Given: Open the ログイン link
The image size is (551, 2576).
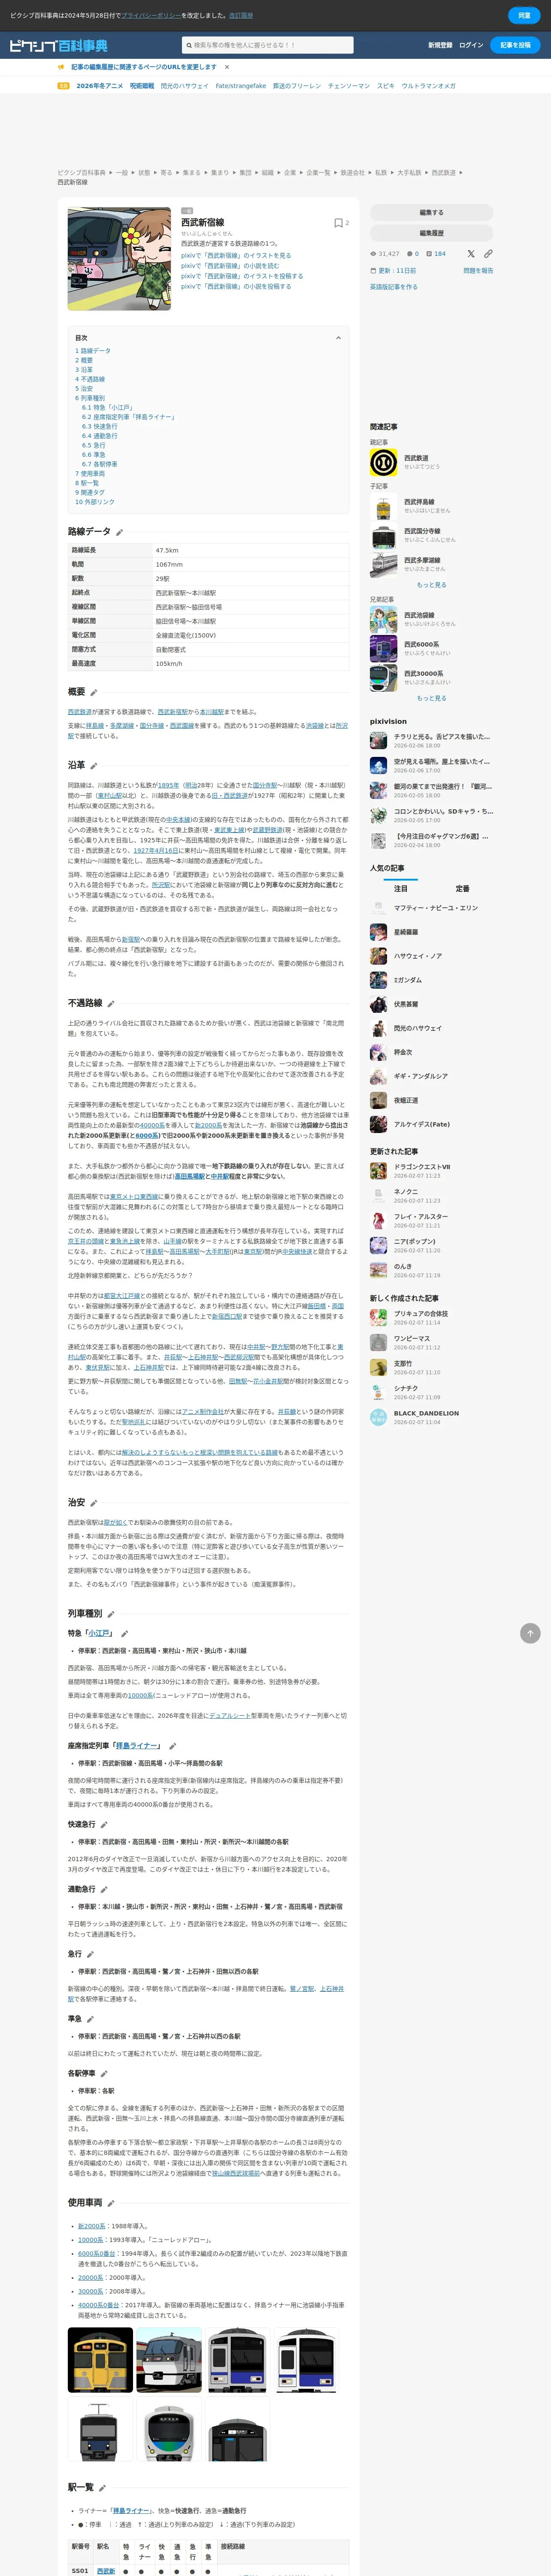Looking at the screenshot, I should pyautogui.click(x=471, y=45).
